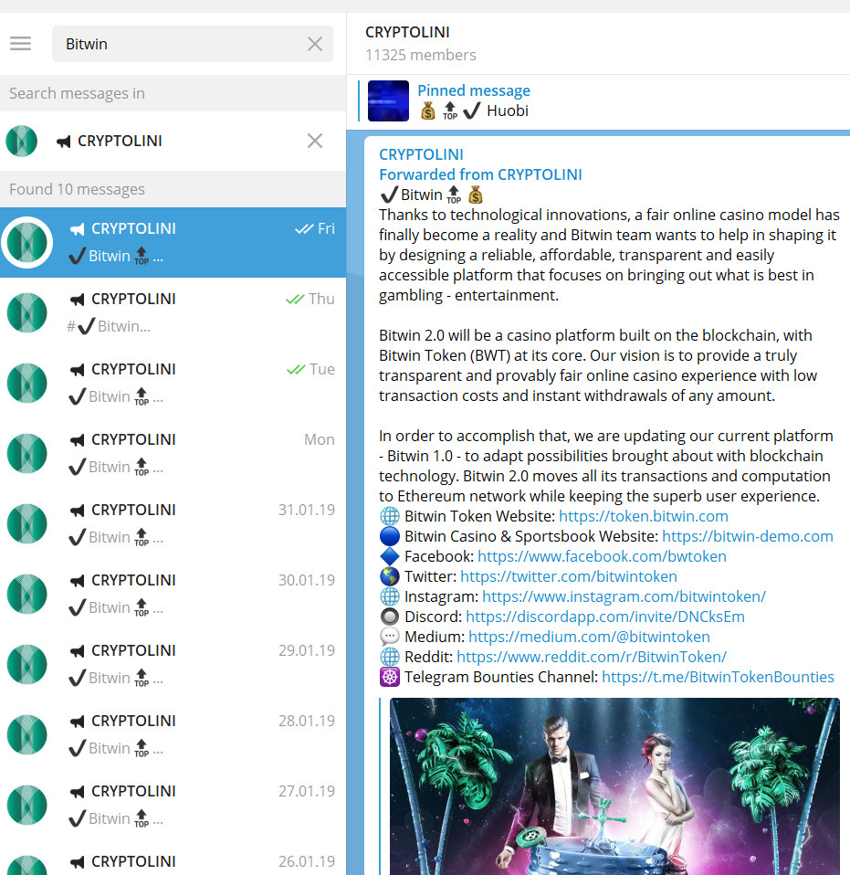Image resolution: width=850 pixels, height=875 pixels.
Task: Open the search result dated 29.01.19
Action: pos(173,664)
